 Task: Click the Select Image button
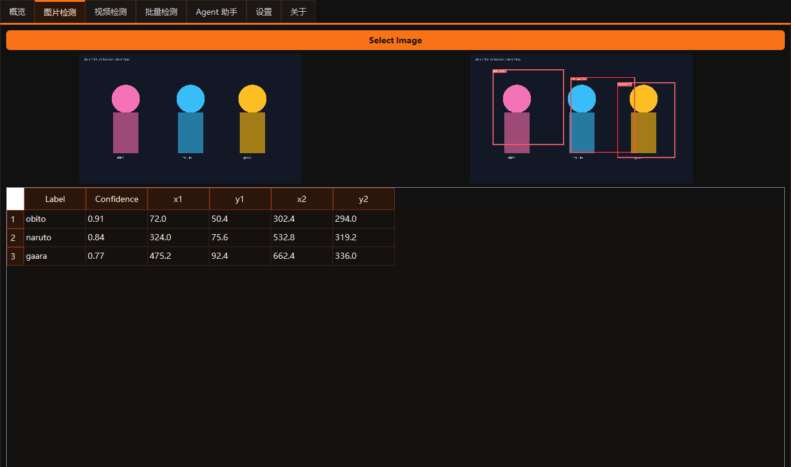tap(395, 40)
